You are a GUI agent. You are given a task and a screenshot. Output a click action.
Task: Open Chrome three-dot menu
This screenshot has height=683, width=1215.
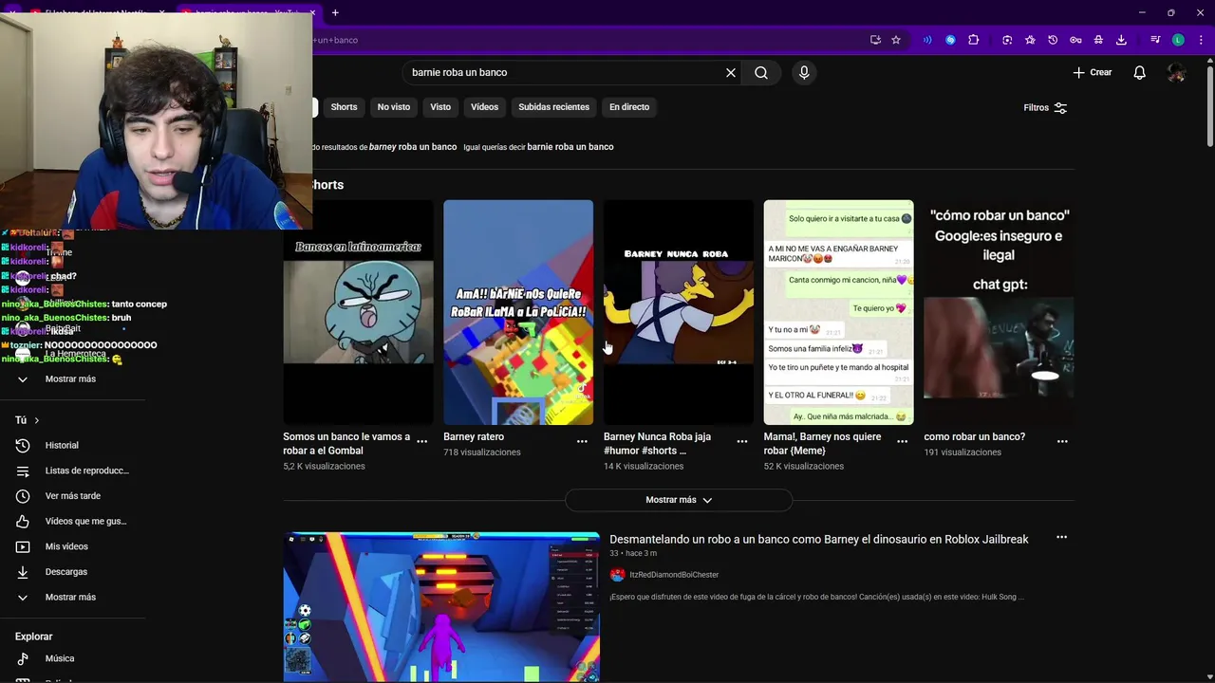point(1201,40)
